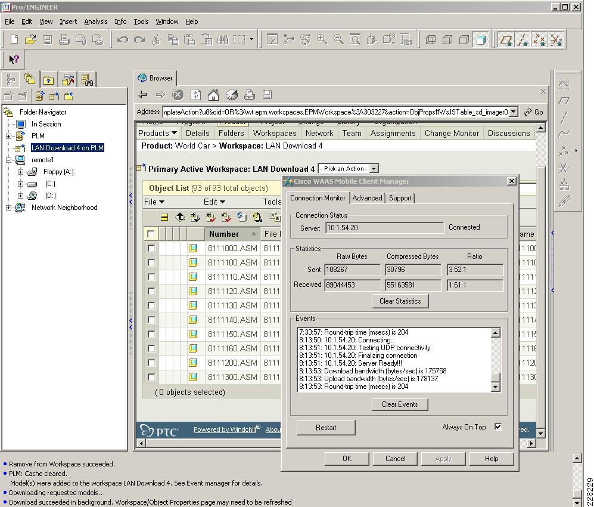Screen dimensions: 594x507
Task: Click the Clear Events button
Action: click(x=400, y=404)
